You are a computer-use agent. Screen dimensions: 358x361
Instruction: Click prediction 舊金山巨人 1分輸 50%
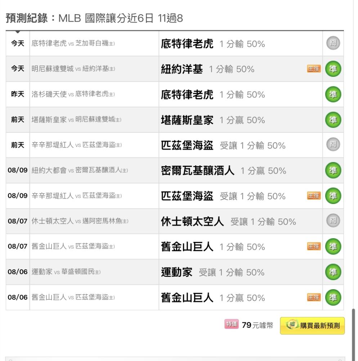[x=213, y=247]
